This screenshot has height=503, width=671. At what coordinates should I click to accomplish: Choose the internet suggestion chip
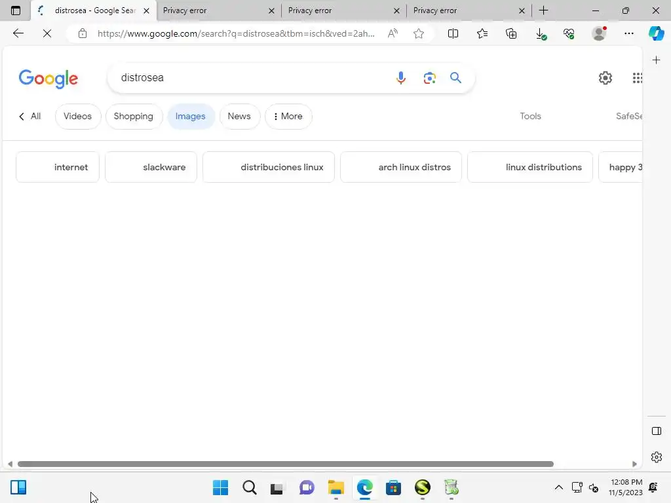coord(58,167)
